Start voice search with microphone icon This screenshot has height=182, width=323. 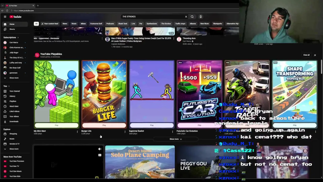point(201,17)
